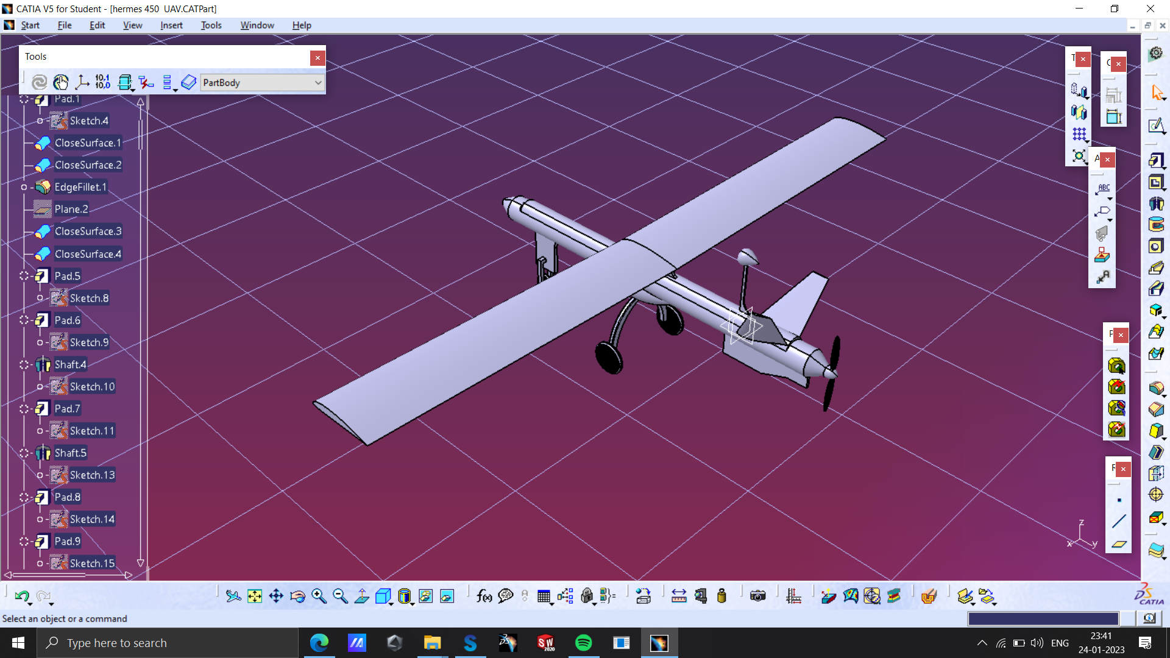Expand the EdgeFillet.1 tree node

tap(24, 187)
